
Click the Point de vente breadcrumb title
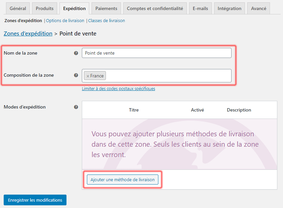tap(78, 33)
